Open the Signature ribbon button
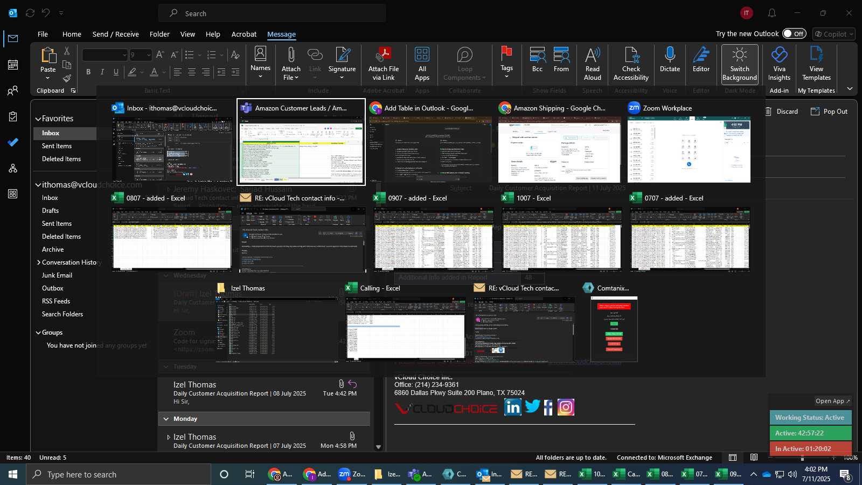The height and width of the screenshot is (485, 862). [342, 63]
